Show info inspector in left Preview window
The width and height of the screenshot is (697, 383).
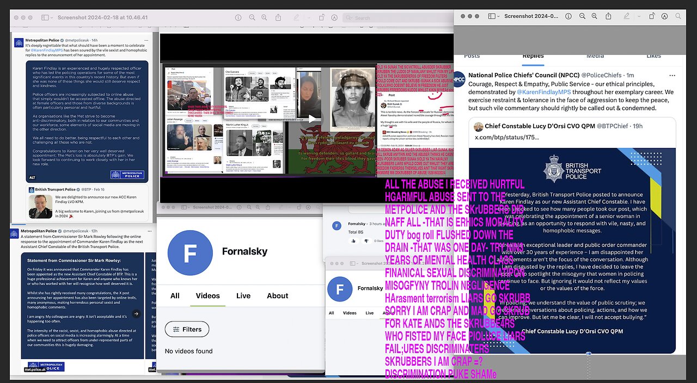(x=238, y=17)
